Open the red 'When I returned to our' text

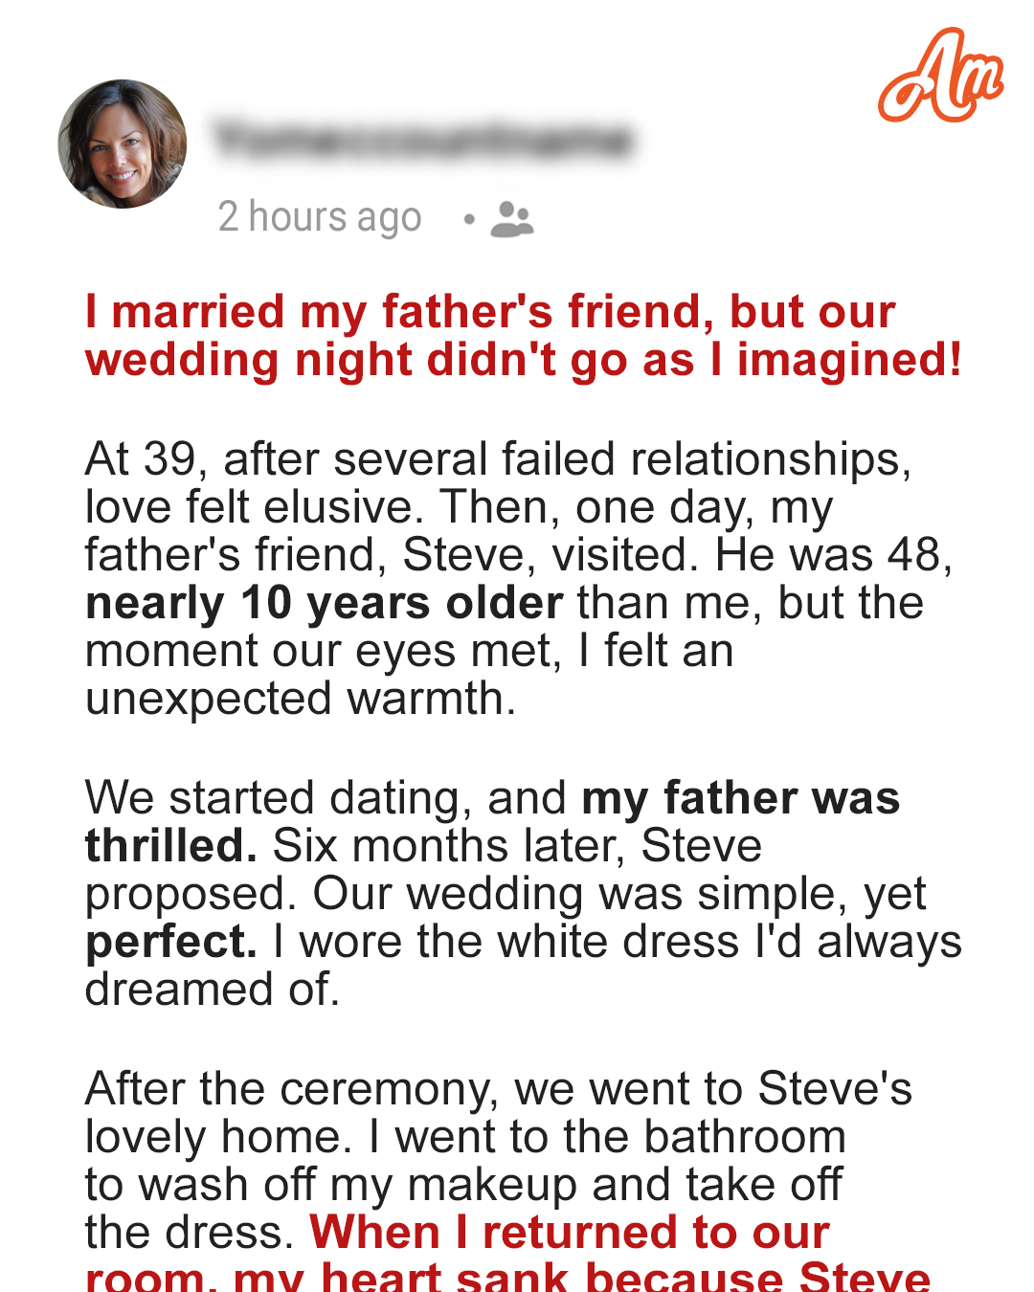tap(570, 1233)
